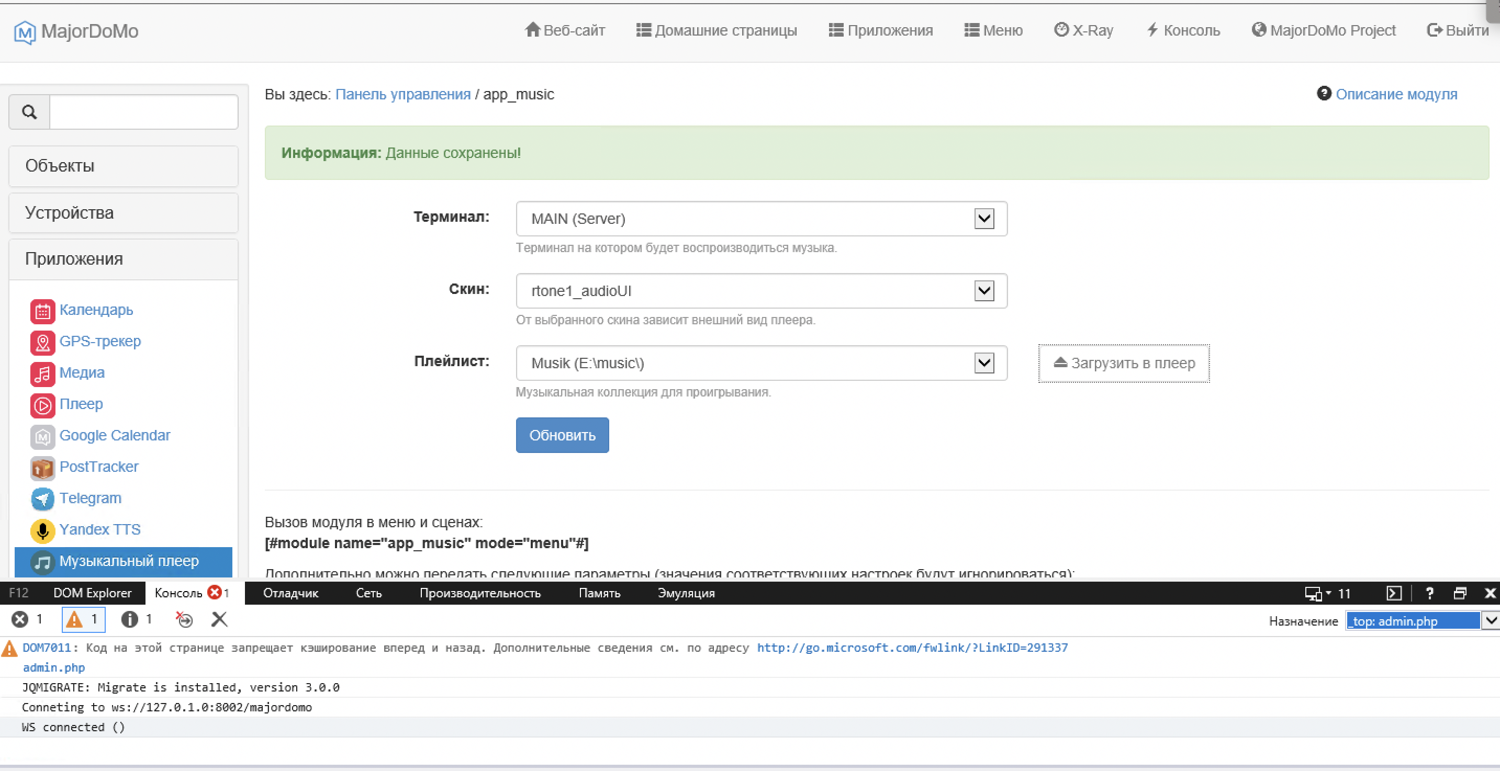Click the Telegram paper plane icon

coord(42,498)
